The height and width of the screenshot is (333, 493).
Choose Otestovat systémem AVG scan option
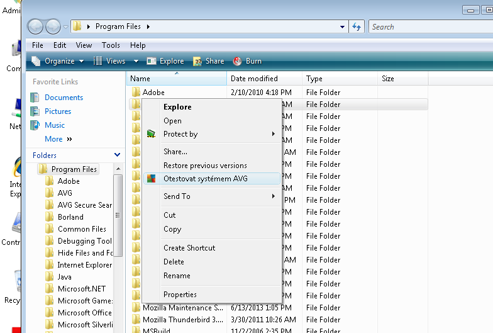211,179
